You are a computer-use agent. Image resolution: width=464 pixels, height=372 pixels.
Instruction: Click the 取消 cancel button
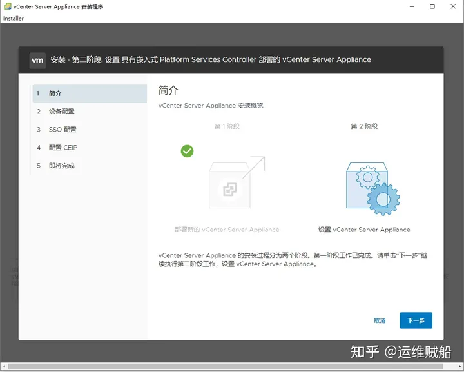tap(380, 320)
